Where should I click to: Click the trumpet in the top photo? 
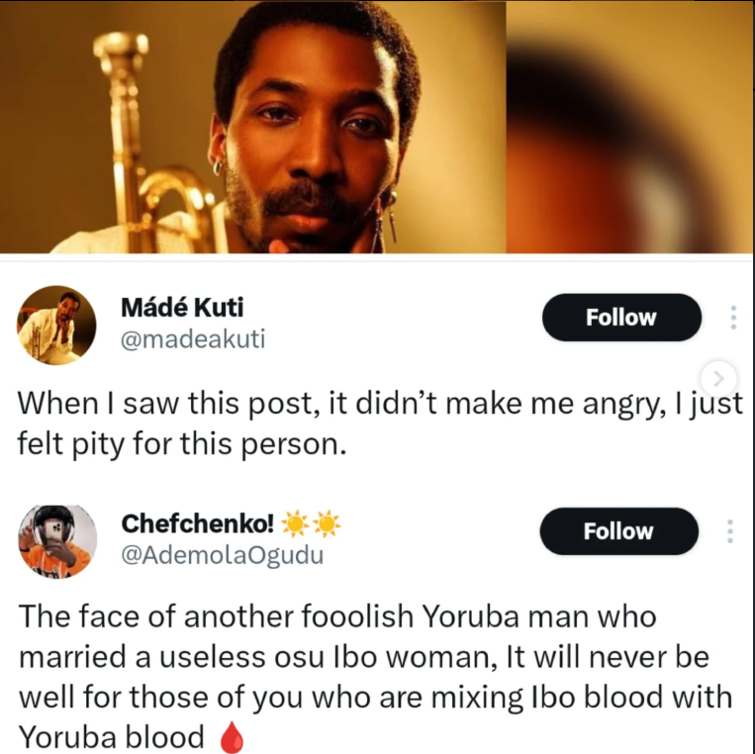(148, 148)
